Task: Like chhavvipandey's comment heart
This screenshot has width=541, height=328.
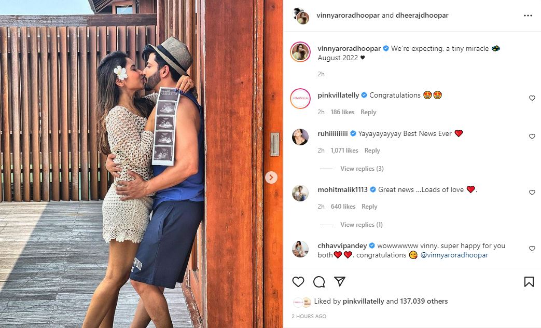Action: pyautogui.click(x=532, y=248)
